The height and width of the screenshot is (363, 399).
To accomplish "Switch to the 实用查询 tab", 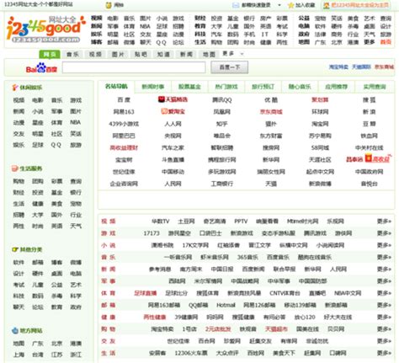I will pos(375,87).
